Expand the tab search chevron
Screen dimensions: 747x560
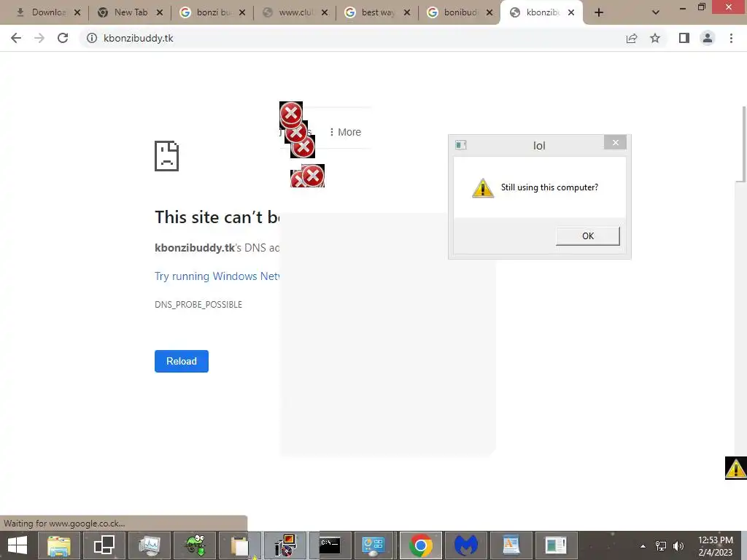[x=656, y=13]
